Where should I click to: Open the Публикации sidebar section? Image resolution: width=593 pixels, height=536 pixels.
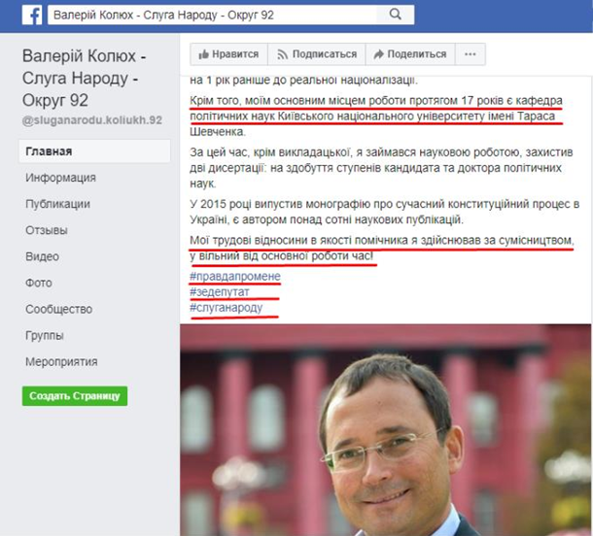coord(58,204)
